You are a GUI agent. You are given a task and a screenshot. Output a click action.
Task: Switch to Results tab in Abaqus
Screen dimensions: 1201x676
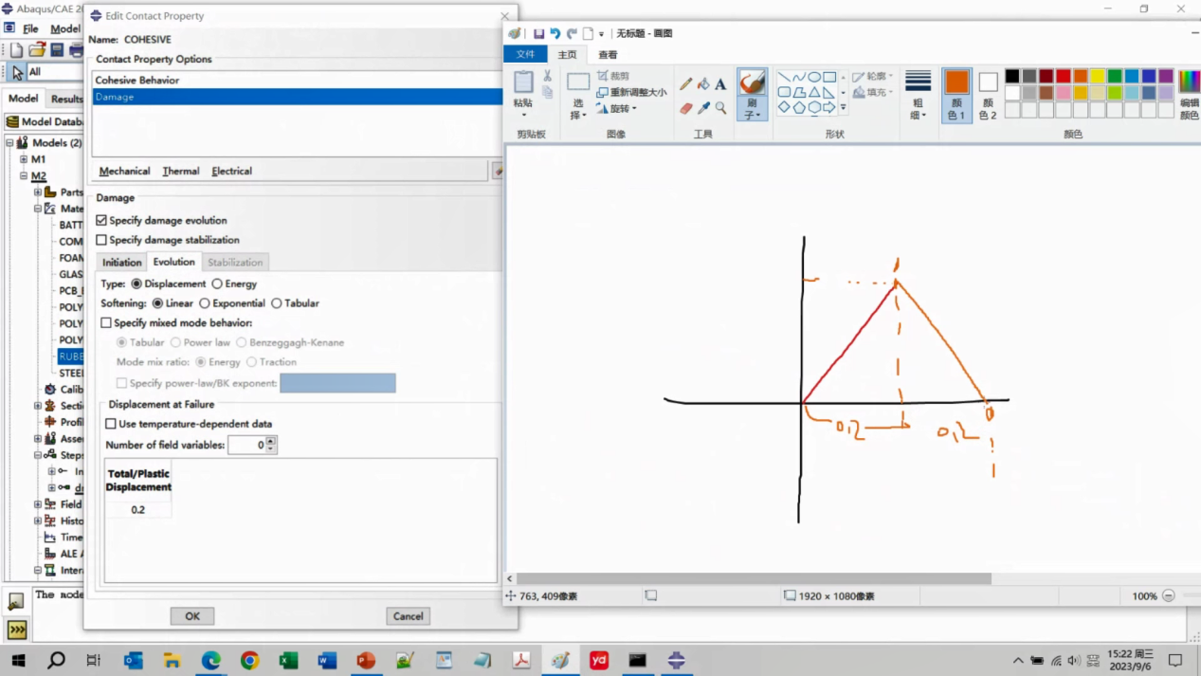[65, 99]
